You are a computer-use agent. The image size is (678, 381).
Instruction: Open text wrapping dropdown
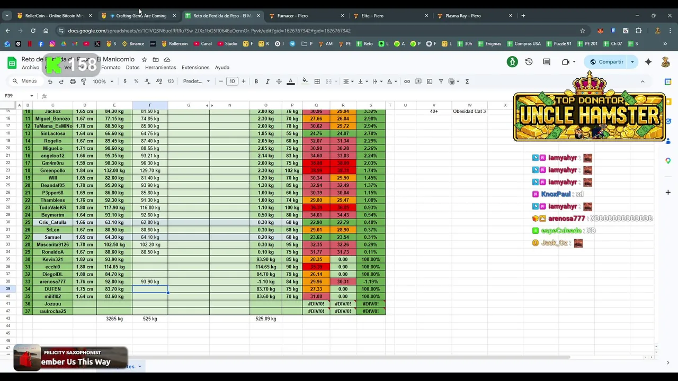(377, 81)
